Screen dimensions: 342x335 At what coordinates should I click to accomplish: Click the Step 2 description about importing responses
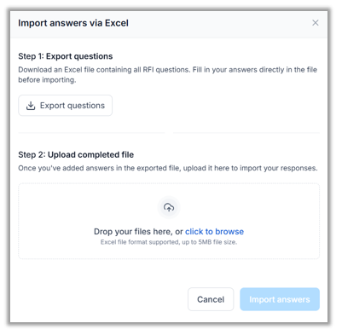[168, 168]
